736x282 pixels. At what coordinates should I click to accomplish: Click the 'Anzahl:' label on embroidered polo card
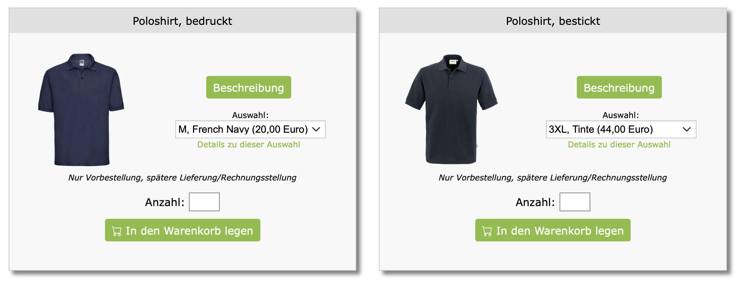click(535, 202)
